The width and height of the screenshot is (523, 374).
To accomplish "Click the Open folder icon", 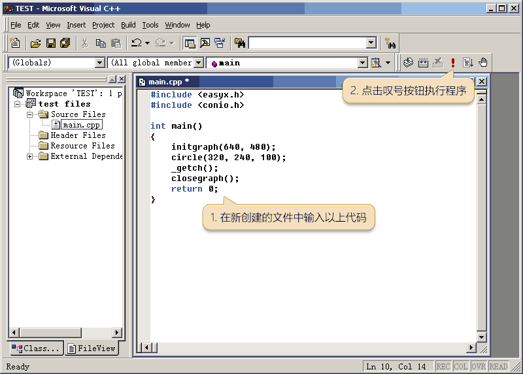I will click(37, 43).
